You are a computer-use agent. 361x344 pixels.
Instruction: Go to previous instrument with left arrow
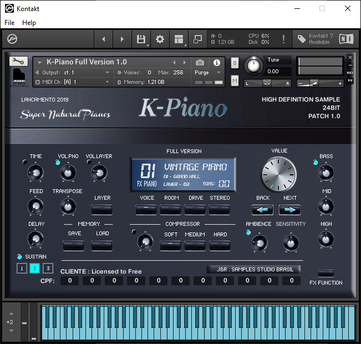coord(104,39)
